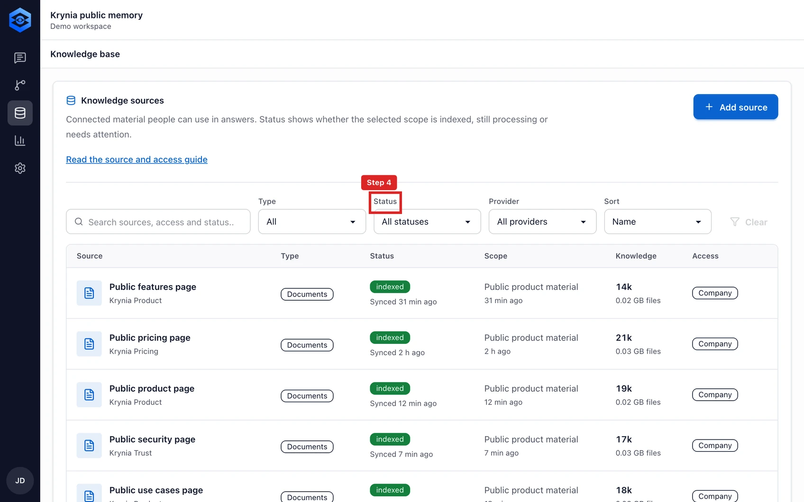Screen dimensions: 804x502
Task: Click Documents tag on Public security page row
Action: [307, 447]
